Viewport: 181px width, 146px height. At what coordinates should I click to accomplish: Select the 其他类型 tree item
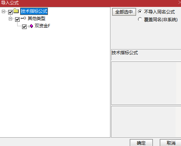click(x=37, y=19)
